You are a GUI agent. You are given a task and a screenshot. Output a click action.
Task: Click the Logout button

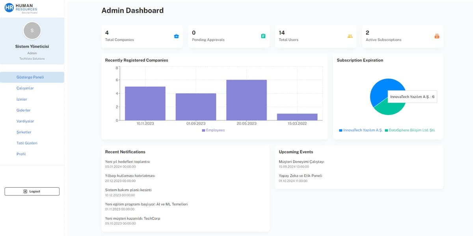pyautogui.click(x=32, y=192)
